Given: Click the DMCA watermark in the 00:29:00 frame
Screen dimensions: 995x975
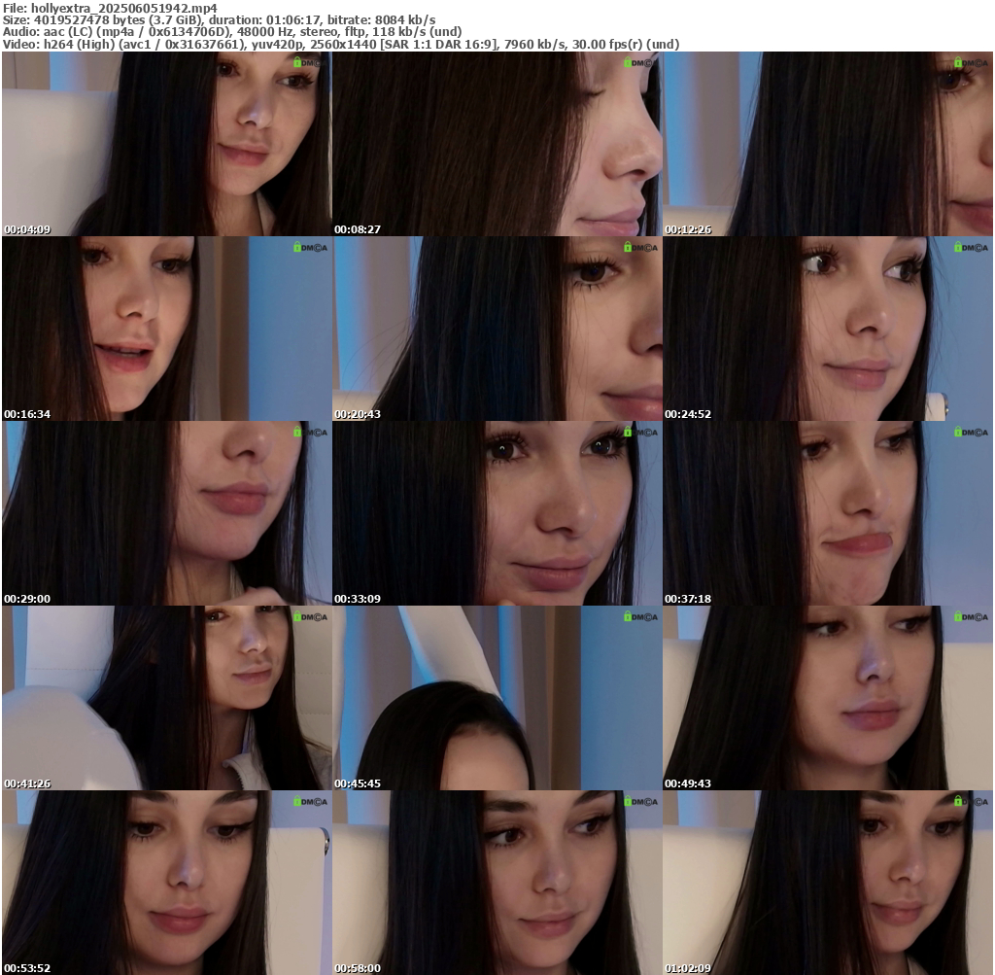Looking at the screenshot, I should pyautogui.click(x=310, y=432).
